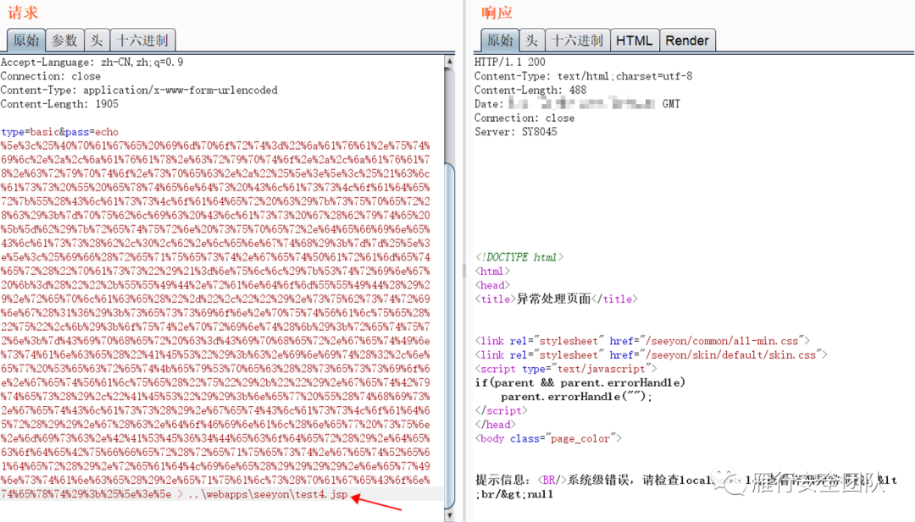This screenshot has height=522, width=915.
Task: Click the text/html;charset=utf-8 Content-Type response header
Action: pyautogui.click(x=584, y=76)
